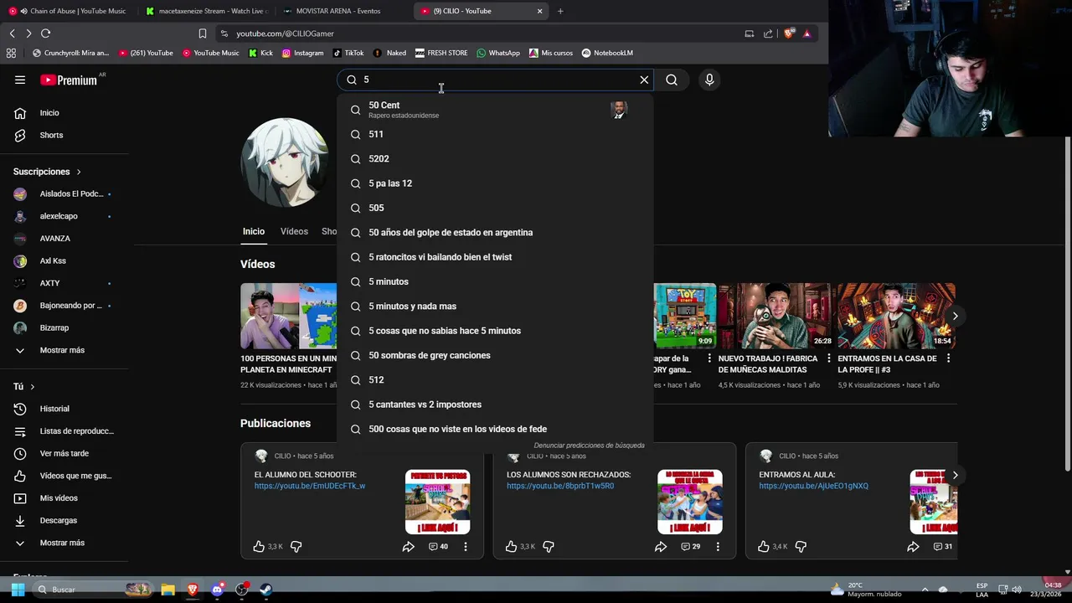This screenshot has width=1072, height=603.
Task: Open File Explorer from the taskbar
Action: pyautogui.click(x=167, y=590)
